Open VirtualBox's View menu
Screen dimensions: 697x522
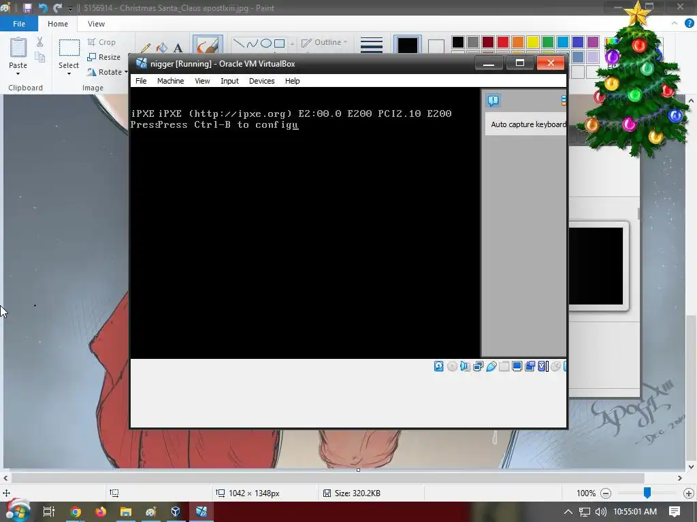coord(202,81)
